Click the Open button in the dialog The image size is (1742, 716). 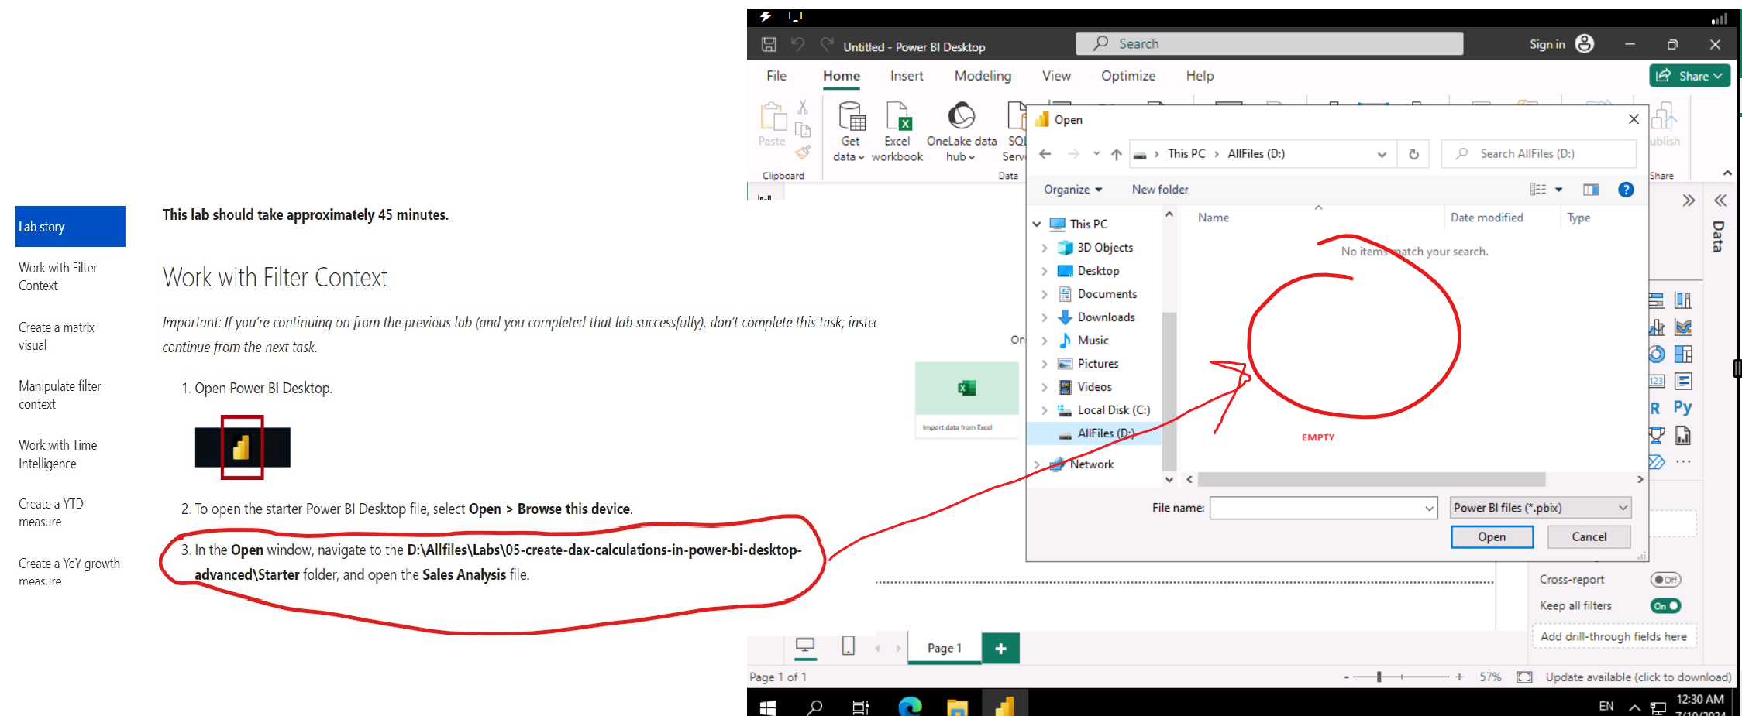[x=1492, y=537]
